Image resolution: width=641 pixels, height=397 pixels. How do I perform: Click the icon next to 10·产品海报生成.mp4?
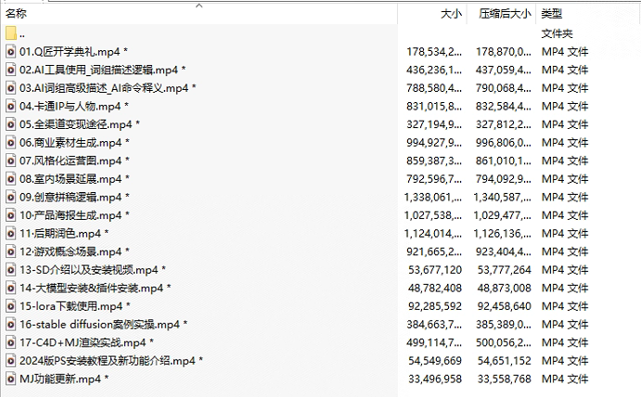click(11, 215)
